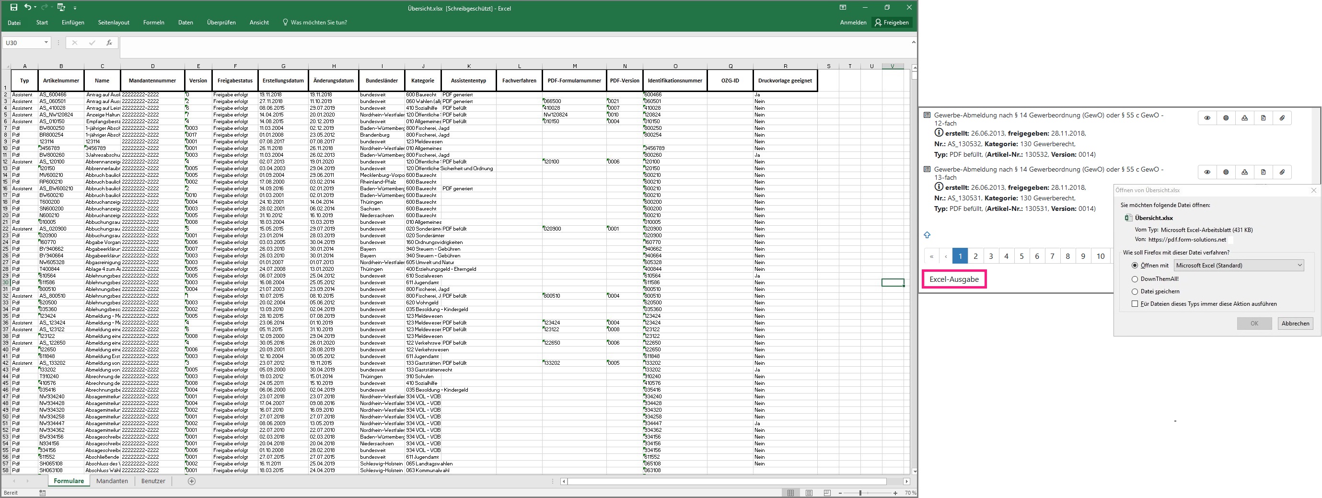Image resolution: width=1322 pixels, height=498 pixels.
Task: Click the globe icon for 13-fach form
Action: point(1226,172)
